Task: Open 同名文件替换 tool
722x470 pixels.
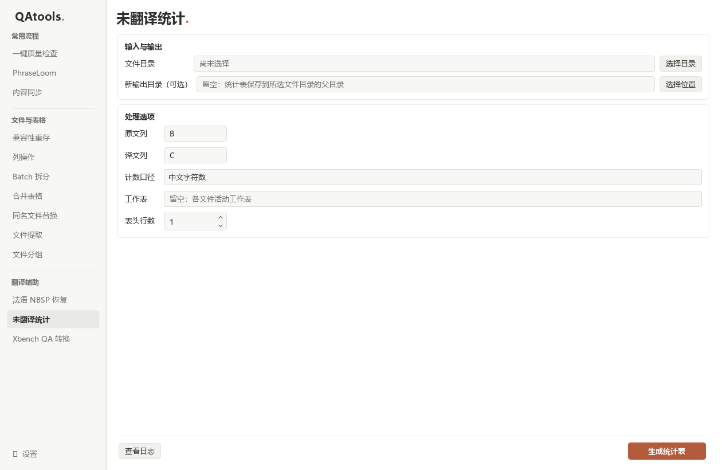Action: click(53, 216)
